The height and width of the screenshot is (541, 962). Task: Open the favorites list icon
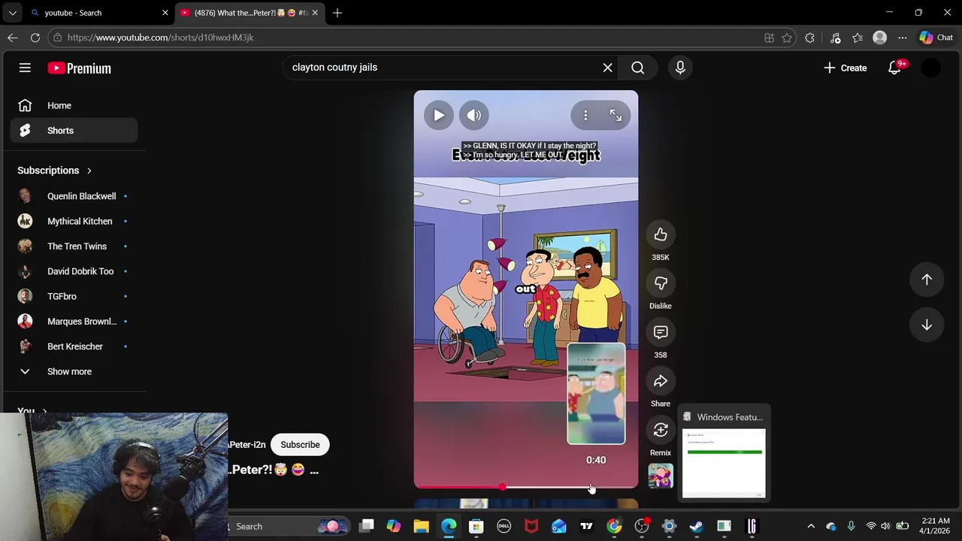click(x=858, y=38)
